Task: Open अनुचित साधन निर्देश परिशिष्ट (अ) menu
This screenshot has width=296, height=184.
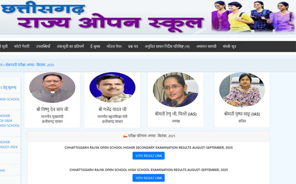Action: [167, 46]
